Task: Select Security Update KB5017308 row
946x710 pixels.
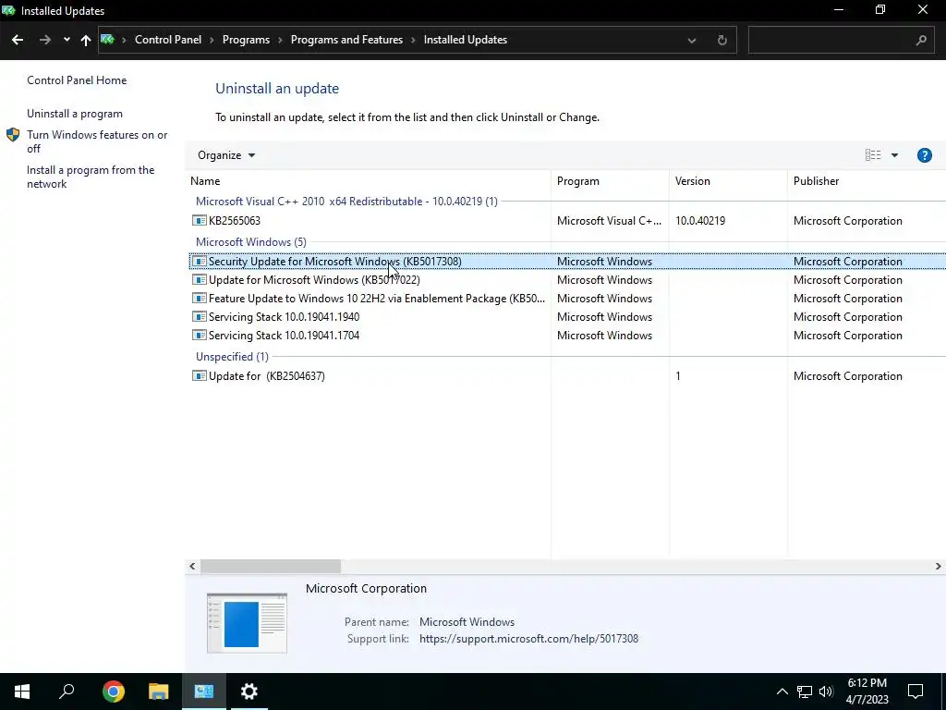Action: click(x=567, y=262)
